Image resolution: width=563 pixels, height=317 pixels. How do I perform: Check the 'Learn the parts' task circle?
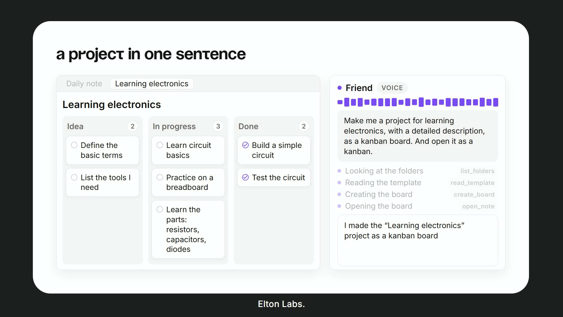tap(160, 209)
